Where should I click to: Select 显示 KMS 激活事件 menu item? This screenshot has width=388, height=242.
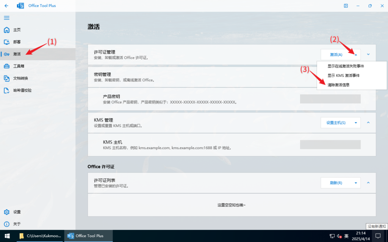pyautogui.click(x=352, y=76)
